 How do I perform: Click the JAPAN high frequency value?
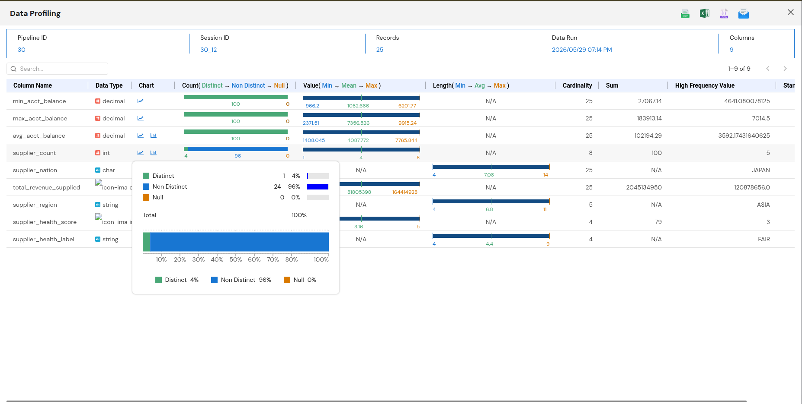(x=760, y=170)
